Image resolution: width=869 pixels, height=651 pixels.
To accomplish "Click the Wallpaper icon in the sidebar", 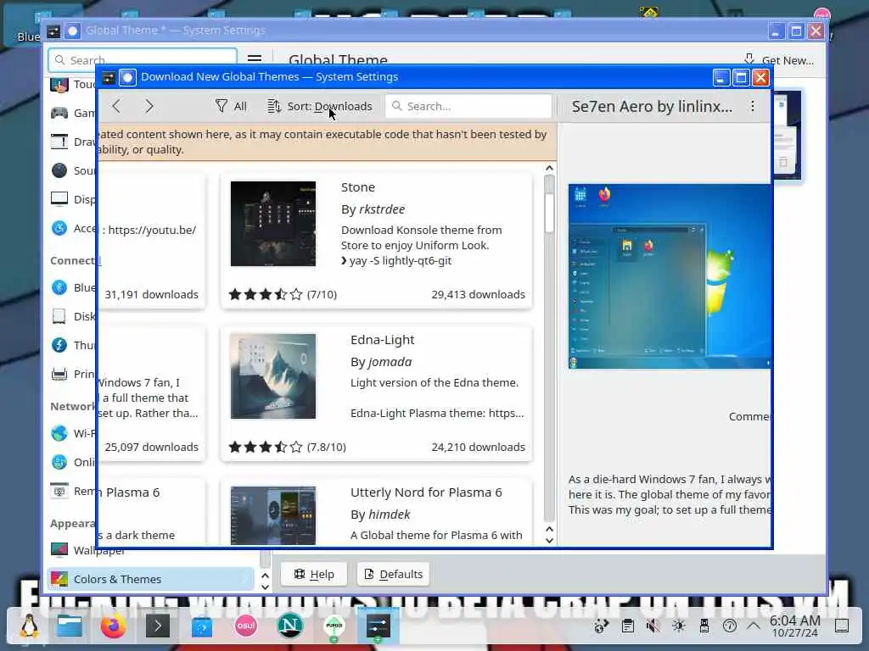I will 59,549.
